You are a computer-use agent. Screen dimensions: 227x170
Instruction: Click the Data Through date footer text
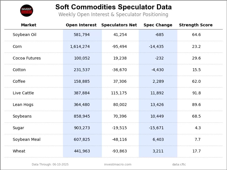tap(50, 164)
